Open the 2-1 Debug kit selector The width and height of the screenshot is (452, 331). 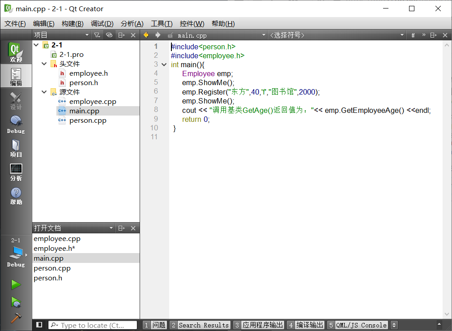click(x=16, y=252)
